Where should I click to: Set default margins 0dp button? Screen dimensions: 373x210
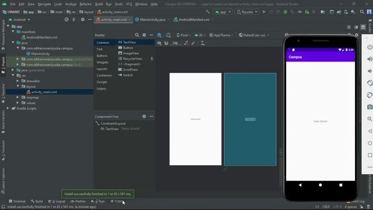[x=175, y=43]
